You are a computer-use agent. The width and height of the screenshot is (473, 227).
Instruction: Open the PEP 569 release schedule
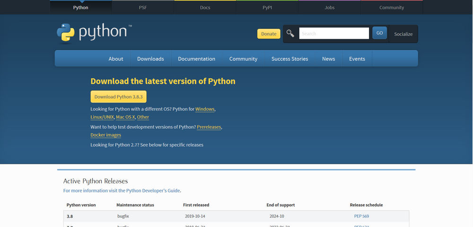(361, 216)
